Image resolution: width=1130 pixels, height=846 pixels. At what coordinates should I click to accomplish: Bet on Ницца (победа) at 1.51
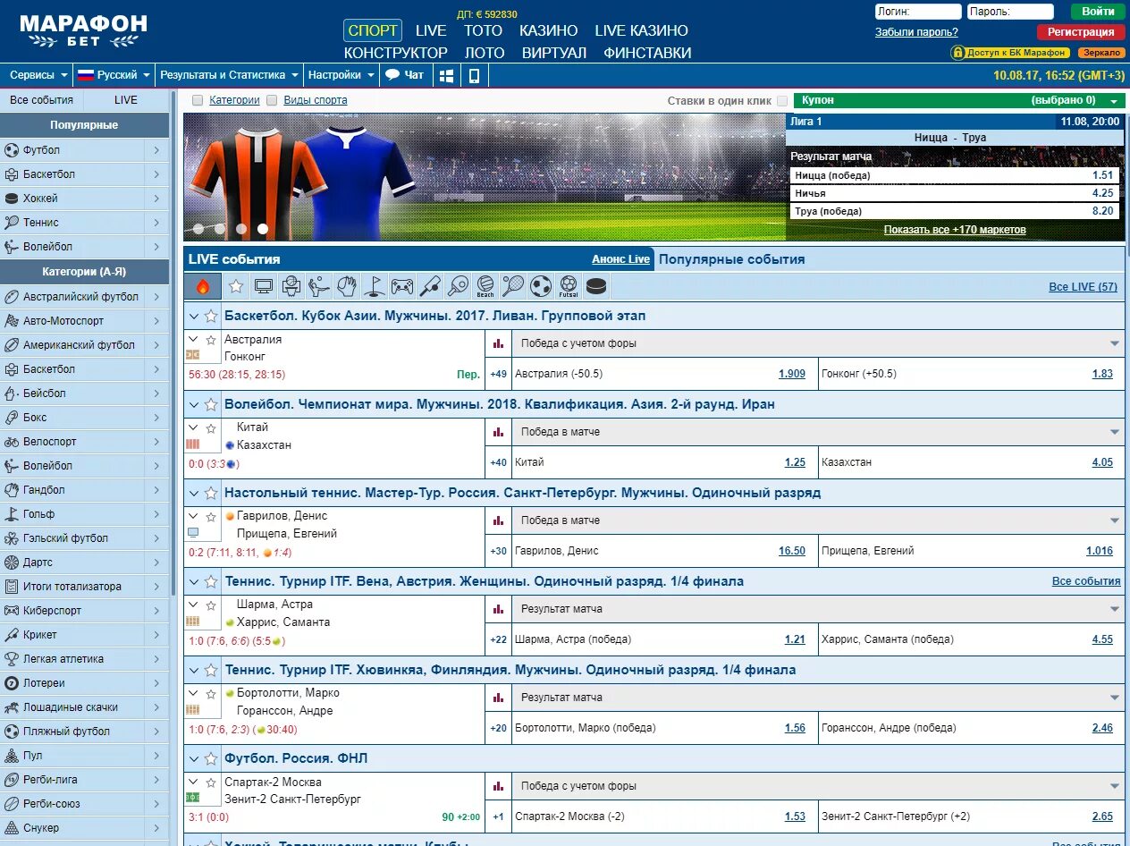[x=955, y=175]
